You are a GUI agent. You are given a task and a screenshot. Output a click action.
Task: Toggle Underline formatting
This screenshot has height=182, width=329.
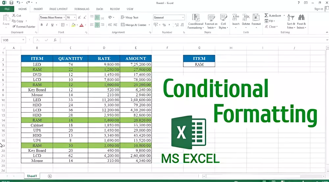click(52, 25)
